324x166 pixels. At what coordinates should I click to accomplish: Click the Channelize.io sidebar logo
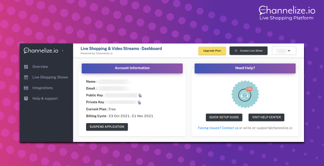click(x=41, y=50)
